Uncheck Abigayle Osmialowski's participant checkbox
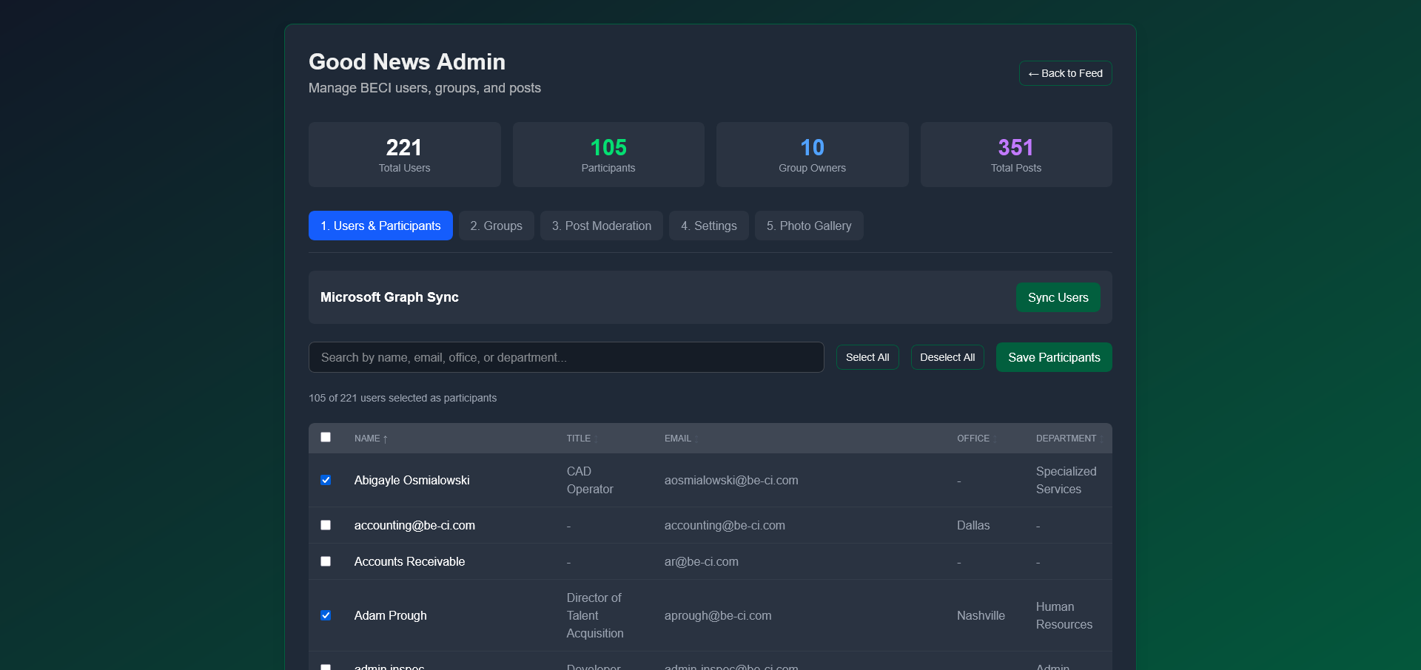 tap(326, 480)
